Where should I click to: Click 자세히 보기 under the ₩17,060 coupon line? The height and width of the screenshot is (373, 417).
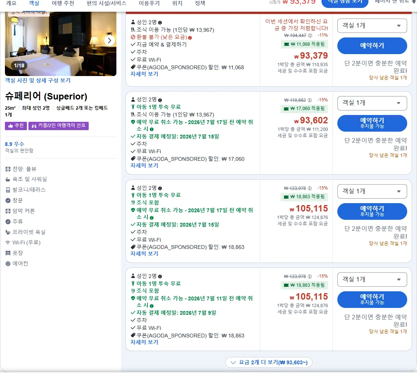point(144,166)
